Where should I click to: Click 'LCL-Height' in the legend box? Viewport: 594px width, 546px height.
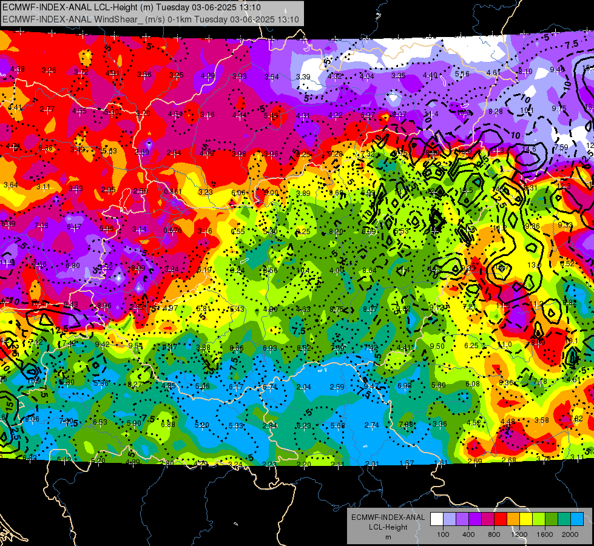click(x=388, y=527)
